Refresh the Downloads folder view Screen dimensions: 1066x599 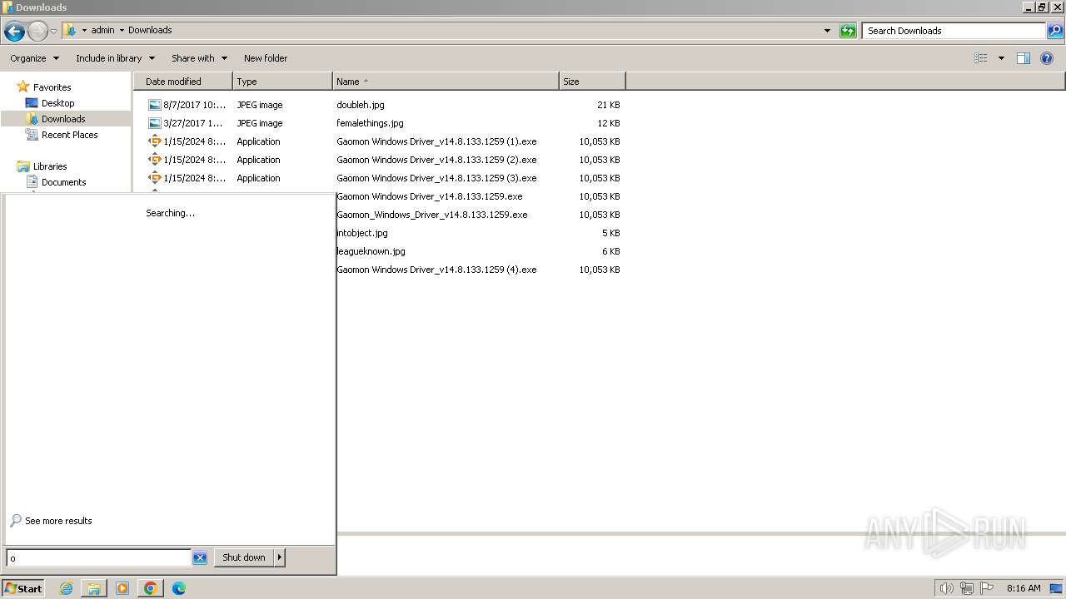[x=848, y=31]
